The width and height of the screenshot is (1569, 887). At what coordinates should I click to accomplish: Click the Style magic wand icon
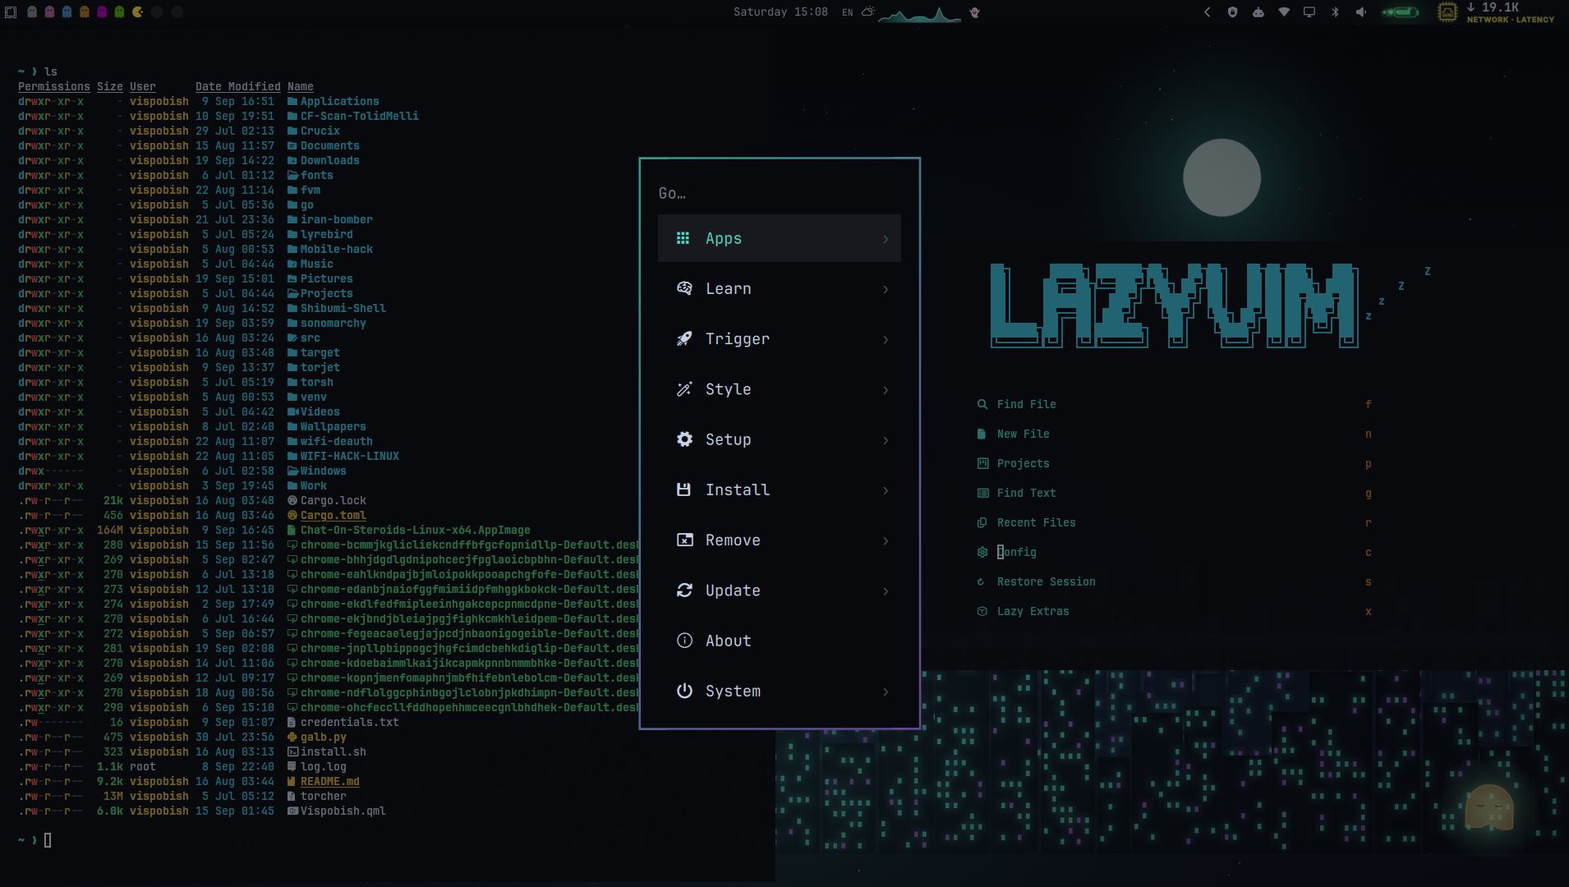click(x=683, y=389)
